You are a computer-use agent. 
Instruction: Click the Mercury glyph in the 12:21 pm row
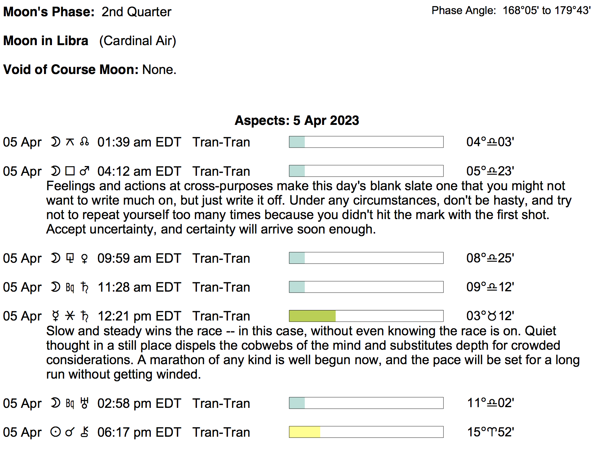click(x=56, y=316)
